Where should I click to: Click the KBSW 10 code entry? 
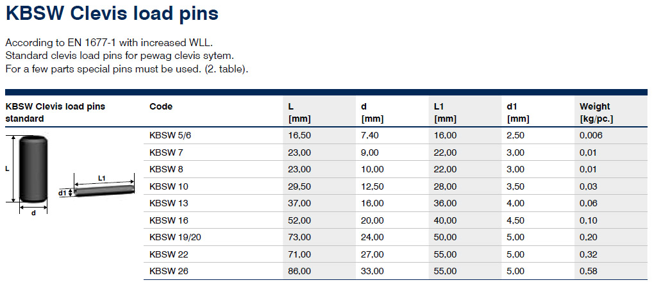[168, 186]
